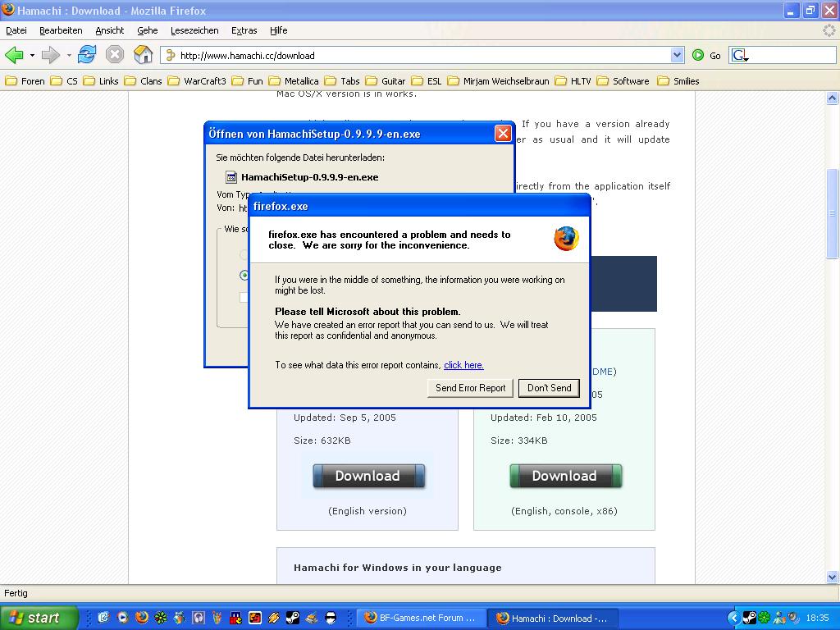
Task: Open the Back button history dropdown arrow
Action: 32,55
